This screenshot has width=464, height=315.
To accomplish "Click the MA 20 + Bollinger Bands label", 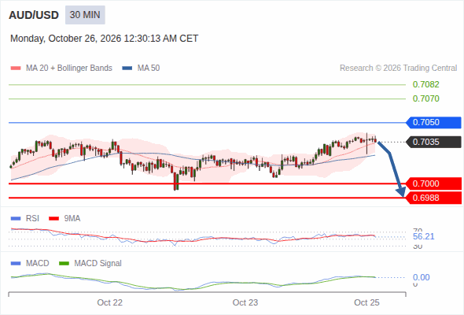I will 69,69.
